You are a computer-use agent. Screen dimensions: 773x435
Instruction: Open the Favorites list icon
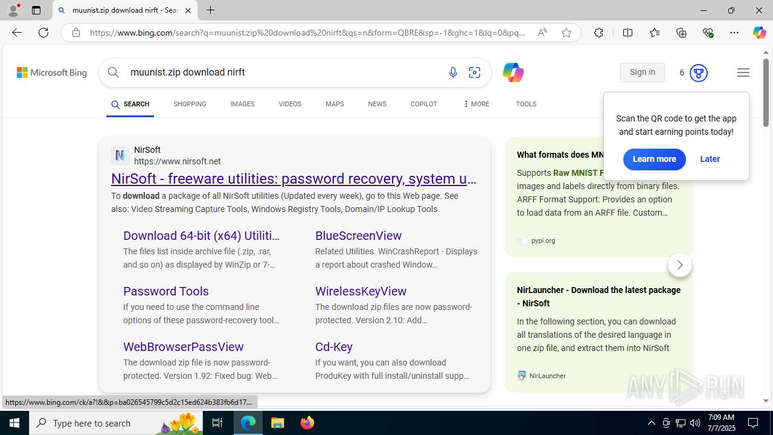(654, 33)
